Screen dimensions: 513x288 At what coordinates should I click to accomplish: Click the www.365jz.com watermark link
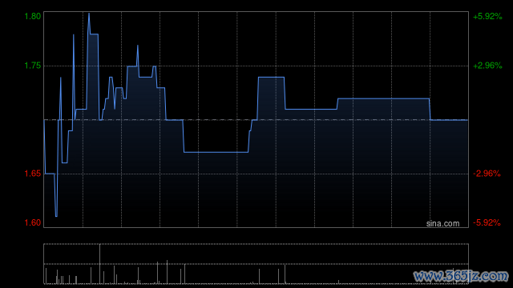pyautogui.click(x=461, y=276)
